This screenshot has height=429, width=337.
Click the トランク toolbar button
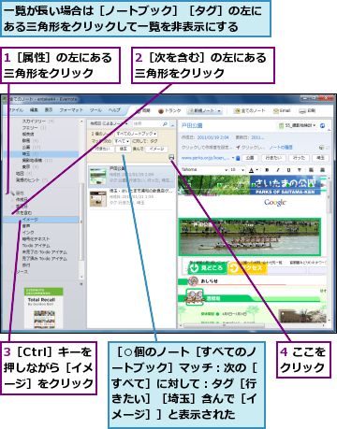tap(169, 110)
